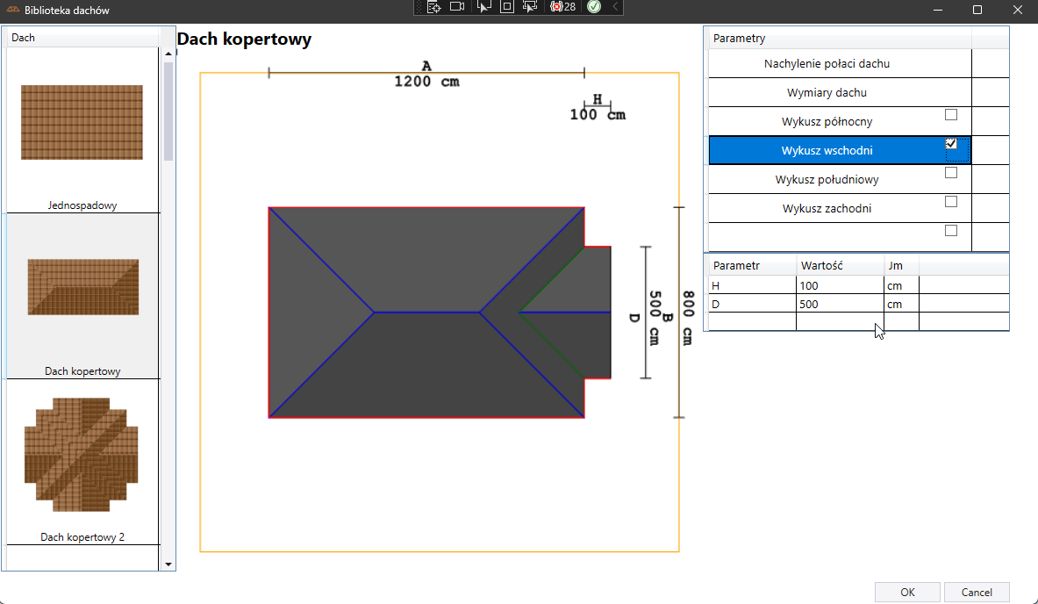Click the green checkmark status icon
The height and width of the screenshot is (604, 1038).
(594, 7)
